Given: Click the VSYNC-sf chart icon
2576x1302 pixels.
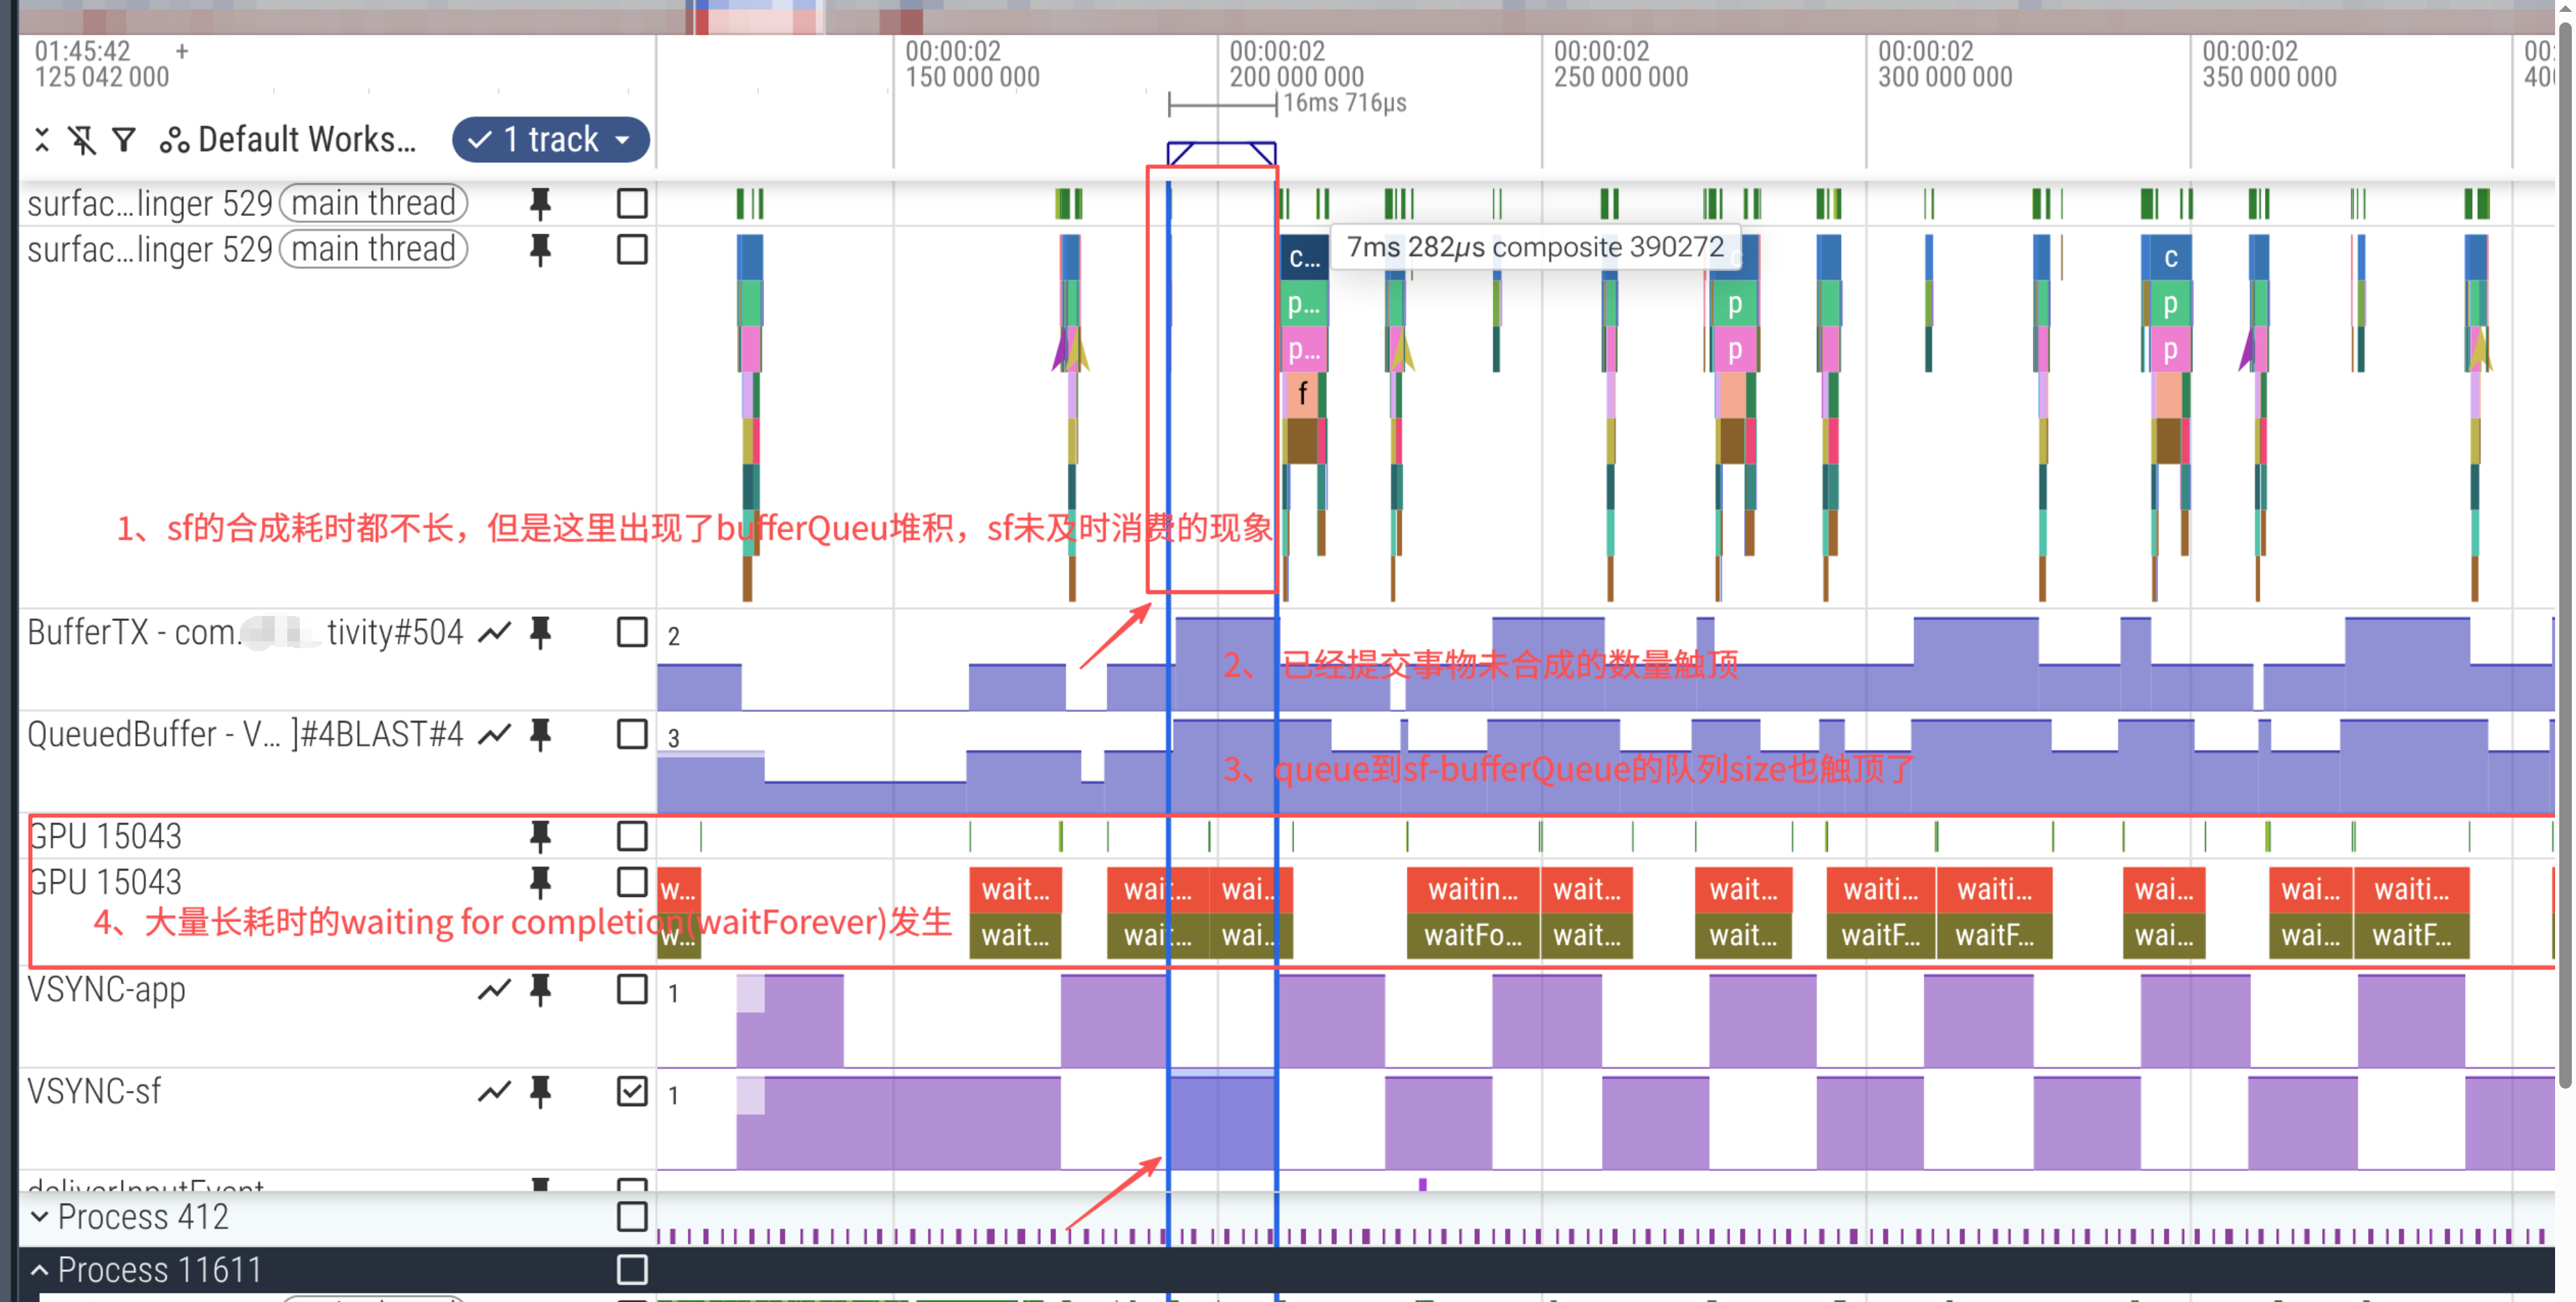Looking at the screenshot, I should [x=494, y=1092].
